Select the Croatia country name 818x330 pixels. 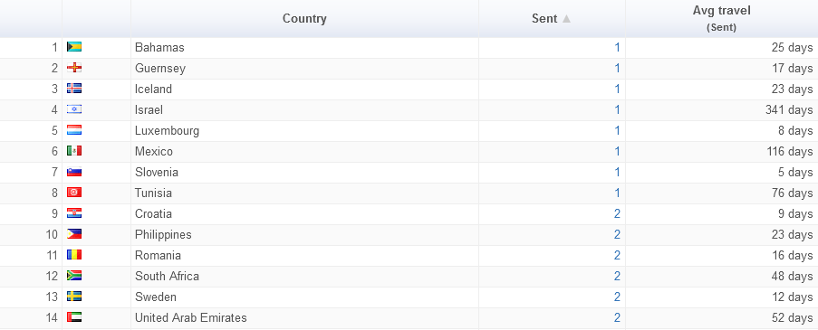(x=153, y=214)
